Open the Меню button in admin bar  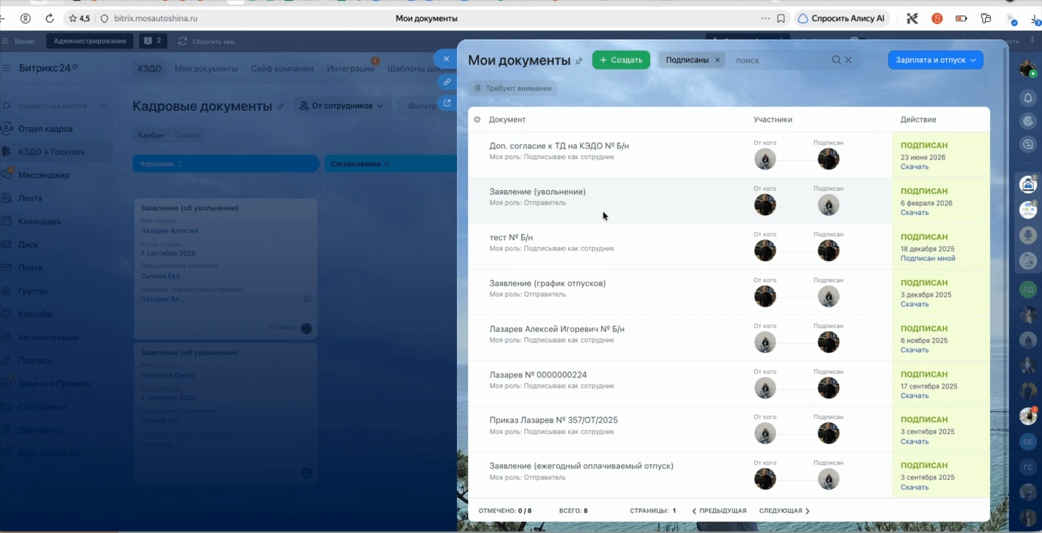pyautogui.click(x=19, y=41)
